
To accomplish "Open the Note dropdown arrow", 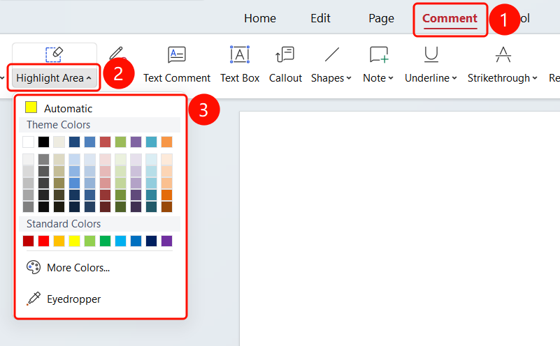I will coord(391,78).
